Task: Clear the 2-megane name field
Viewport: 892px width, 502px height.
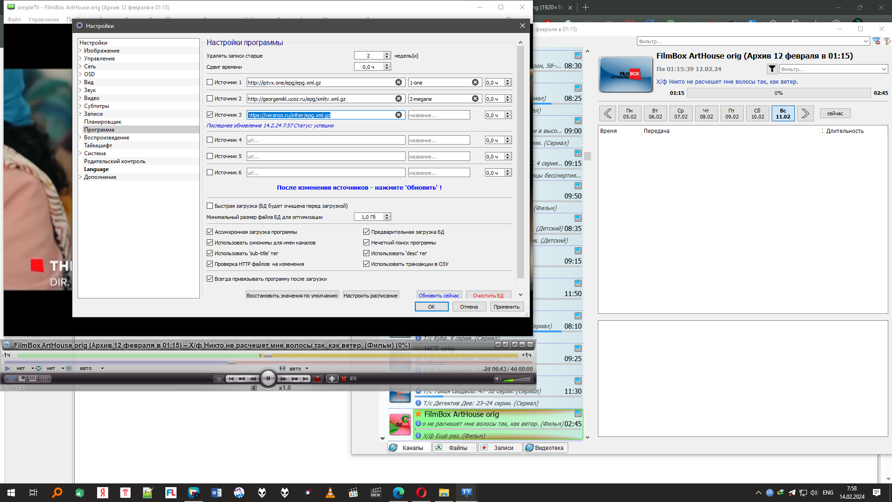Action: [475, 99]
